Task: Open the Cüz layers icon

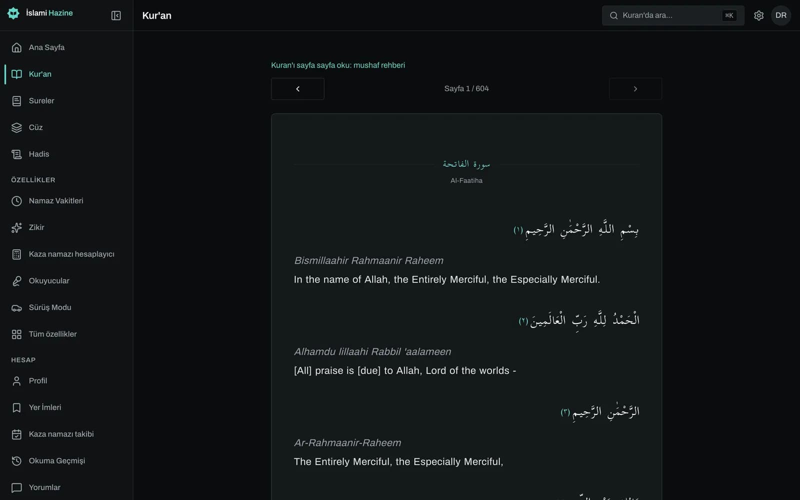Action: (16, 127)
